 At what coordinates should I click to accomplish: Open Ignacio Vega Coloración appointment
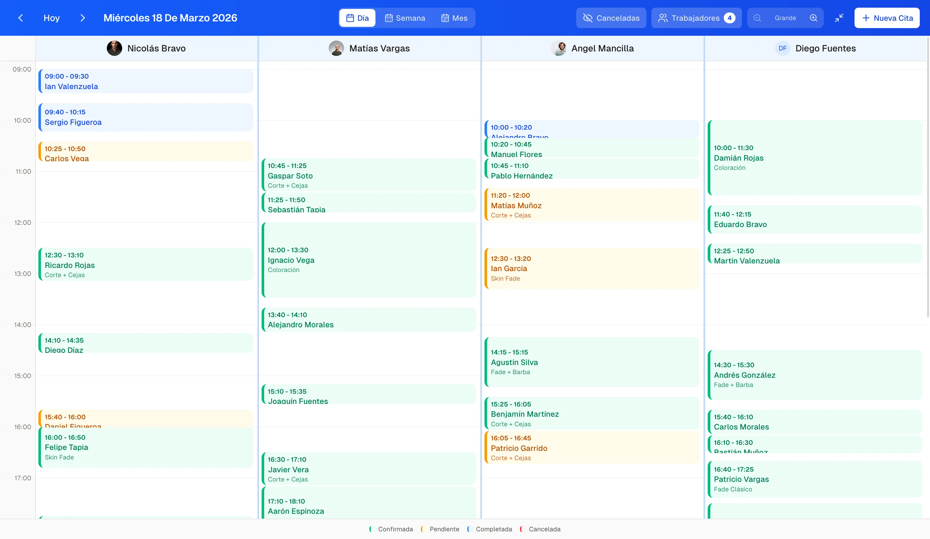pos(369,260)
